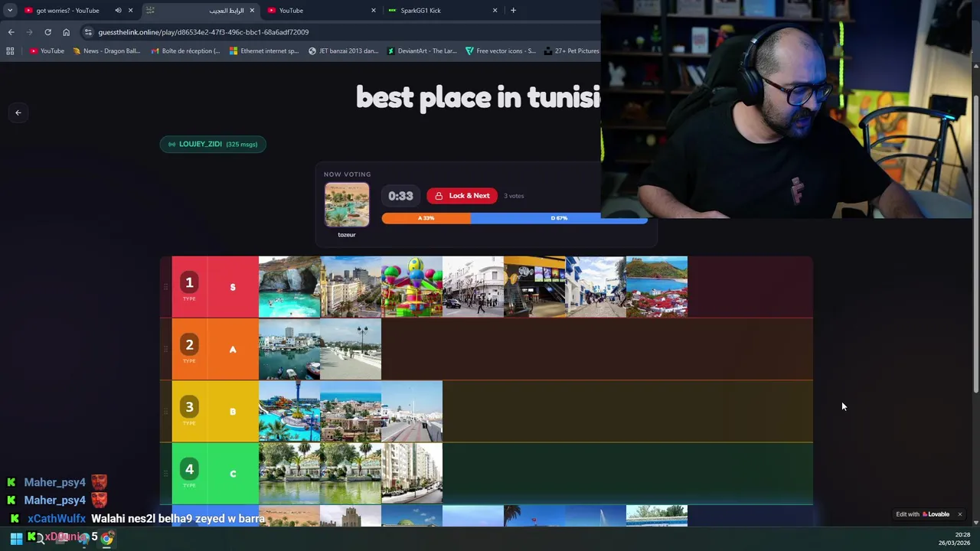Image resolution: width=980 pixels, height=551 pixels.
Task: Open the apps grid in bookmarks bar
Action: click(x=10, y=51)
